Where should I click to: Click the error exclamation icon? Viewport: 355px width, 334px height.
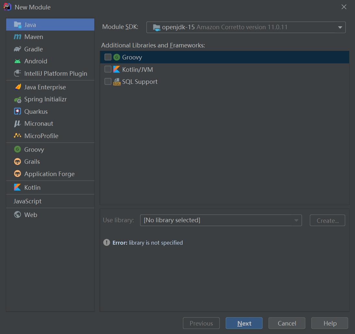click(107, 242)
